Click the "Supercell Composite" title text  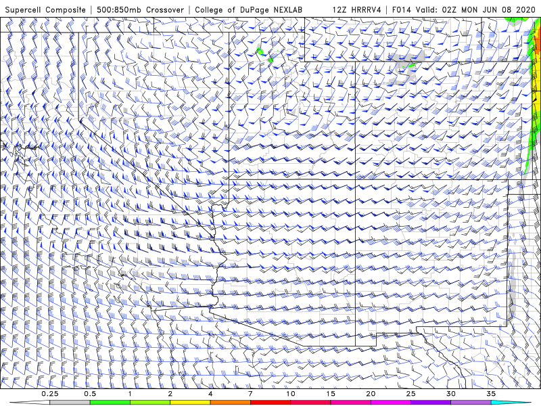click(45, 9)
